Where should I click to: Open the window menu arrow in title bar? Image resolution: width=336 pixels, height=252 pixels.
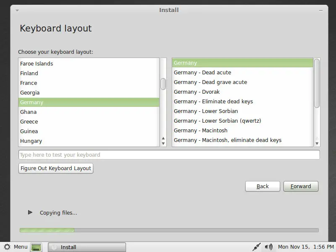(17, 10)
